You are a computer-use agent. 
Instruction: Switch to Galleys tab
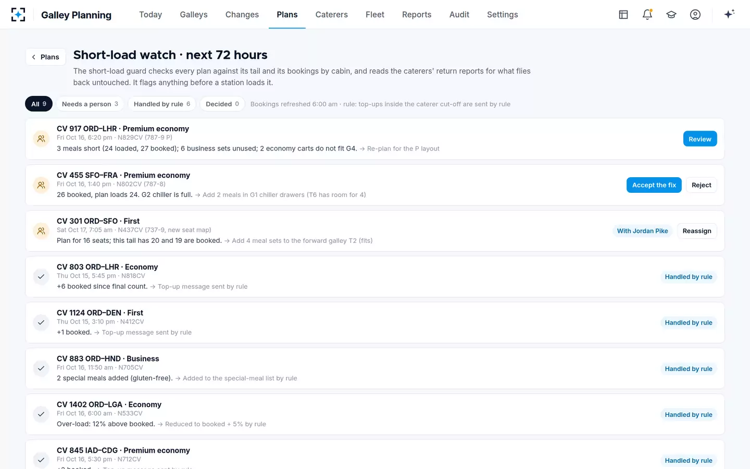click(194, 15)
